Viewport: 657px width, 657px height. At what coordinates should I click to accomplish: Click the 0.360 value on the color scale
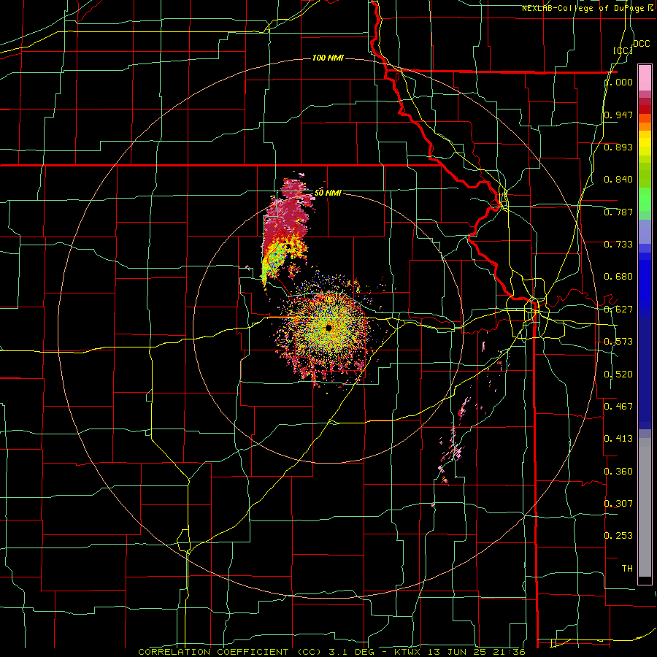point(618,471)
